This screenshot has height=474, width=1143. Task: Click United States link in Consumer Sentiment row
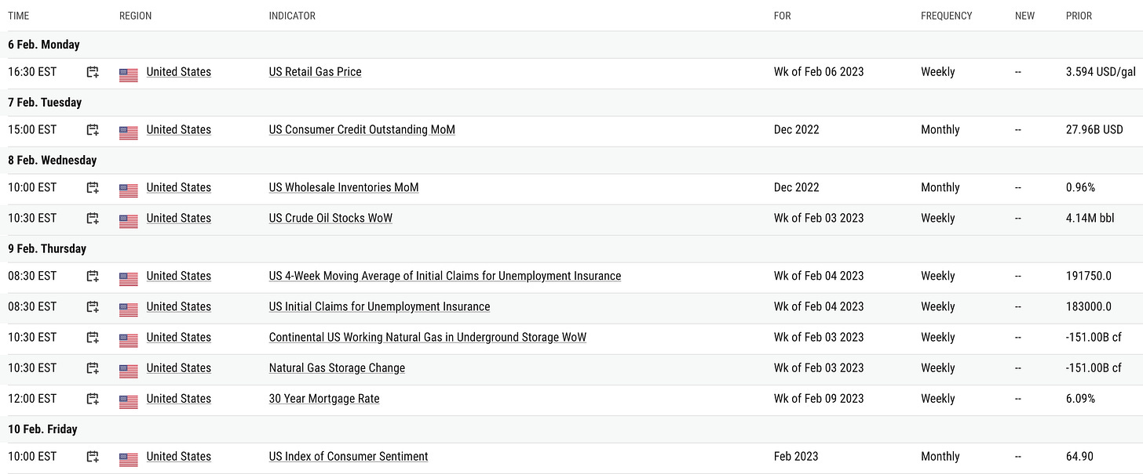click(x=179, y=457)
